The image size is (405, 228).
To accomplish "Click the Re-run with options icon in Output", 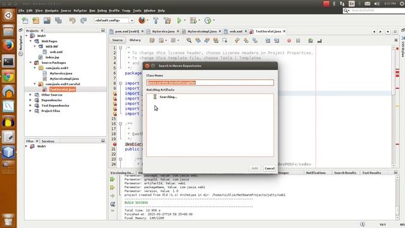I will point(113,187).
